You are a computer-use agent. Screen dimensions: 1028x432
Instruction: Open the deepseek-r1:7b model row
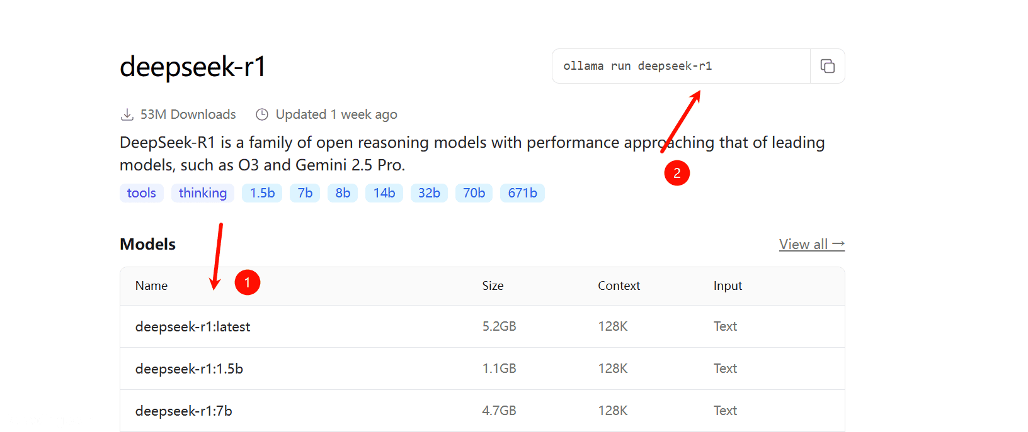[483, 411]
